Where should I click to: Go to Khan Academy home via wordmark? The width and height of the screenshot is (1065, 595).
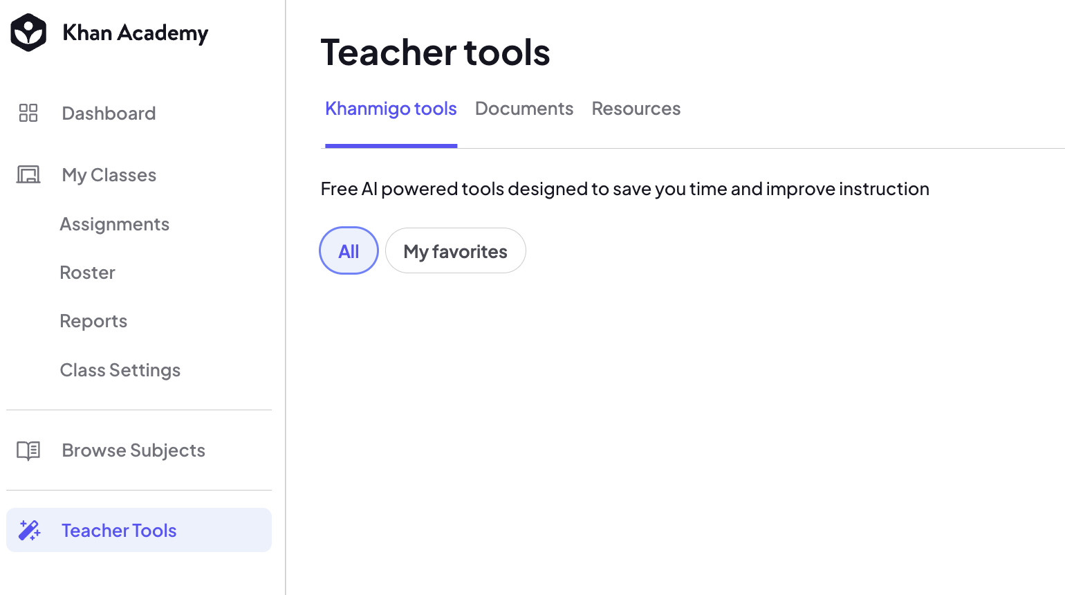pos(136,33)
